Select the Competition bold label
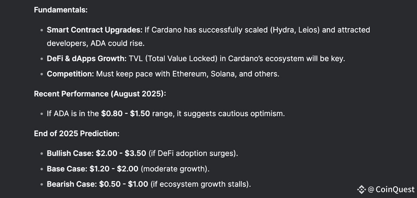Viewport: 417px width, 198px height. pyautogui.click(x=70, y=74)
